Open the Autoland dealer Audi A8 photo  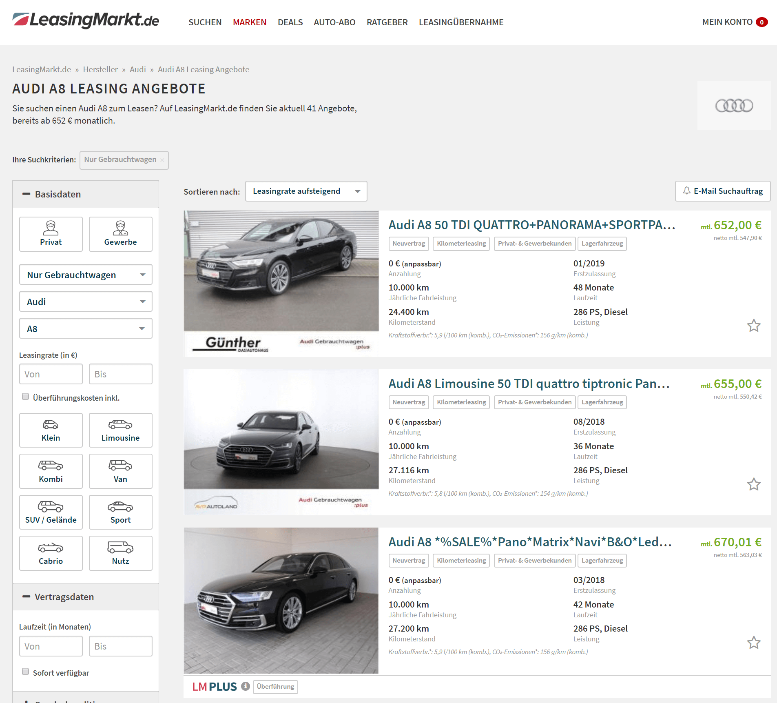pyautogui.click(x=281, y=442)
